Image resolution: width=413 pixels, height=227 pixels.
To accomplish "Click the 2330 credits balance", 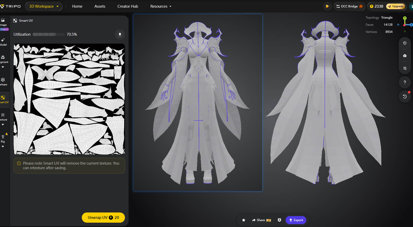I will tap(376, 6).
